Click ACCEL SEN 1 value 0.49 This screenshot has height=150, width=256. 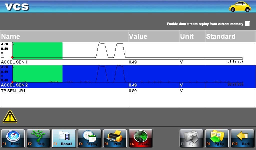point(133,62)
